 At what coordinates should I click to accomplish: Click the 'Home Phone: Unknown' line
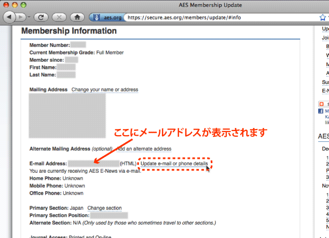click(x=56, y=178)
